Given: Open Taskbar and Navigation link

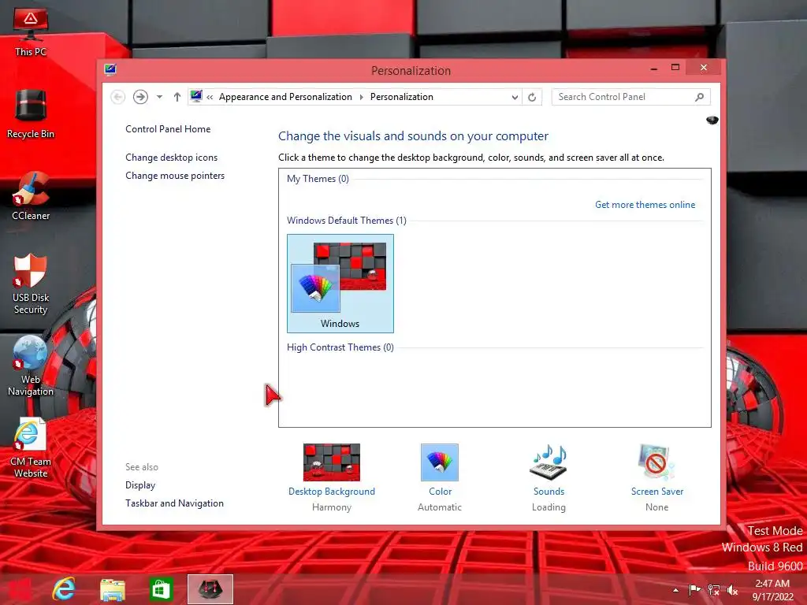Looking at the screenshot, I should point(174,503).
